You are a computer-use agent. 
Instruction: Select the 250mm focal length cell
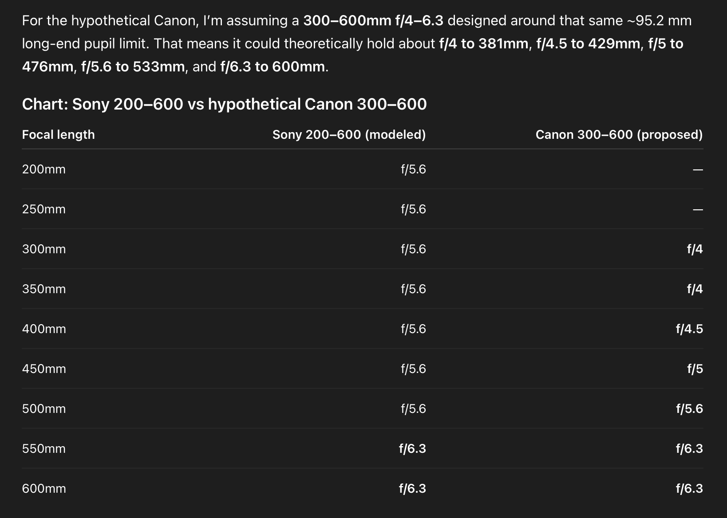click(44, 209)
